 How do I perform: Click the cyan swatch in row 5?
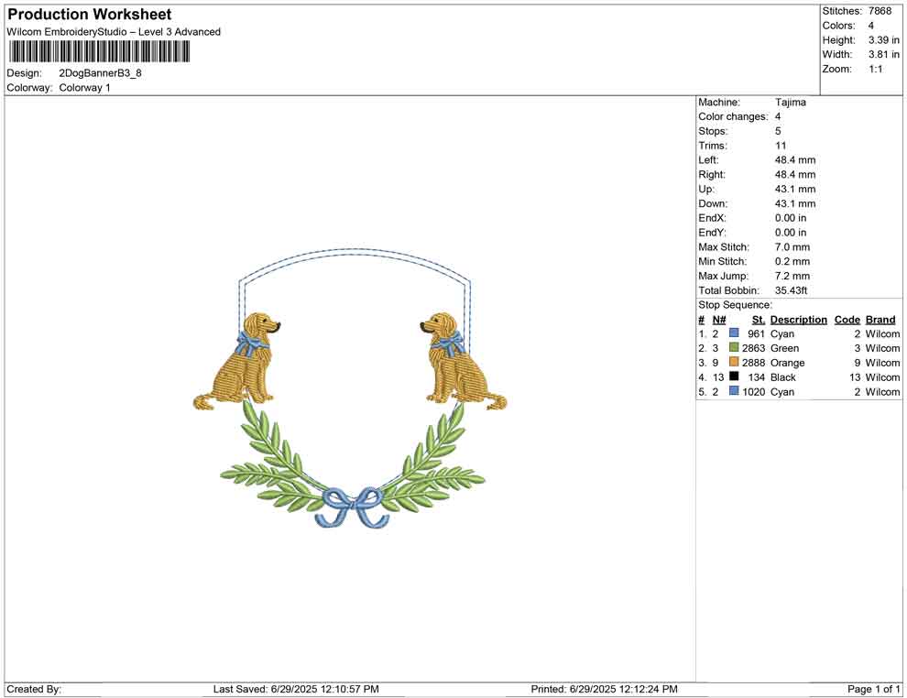(734, 391)
